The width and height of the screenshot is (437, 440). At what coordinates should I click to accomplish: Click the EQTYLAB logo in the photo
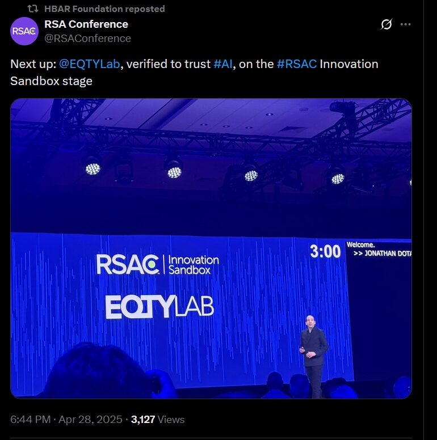159,307
